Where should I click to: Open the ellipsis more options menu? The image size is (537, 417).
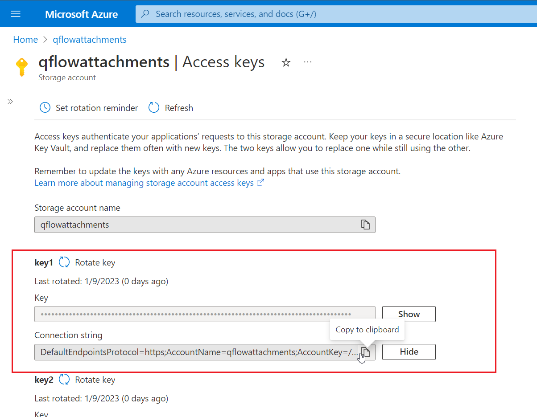pos(308,62)
